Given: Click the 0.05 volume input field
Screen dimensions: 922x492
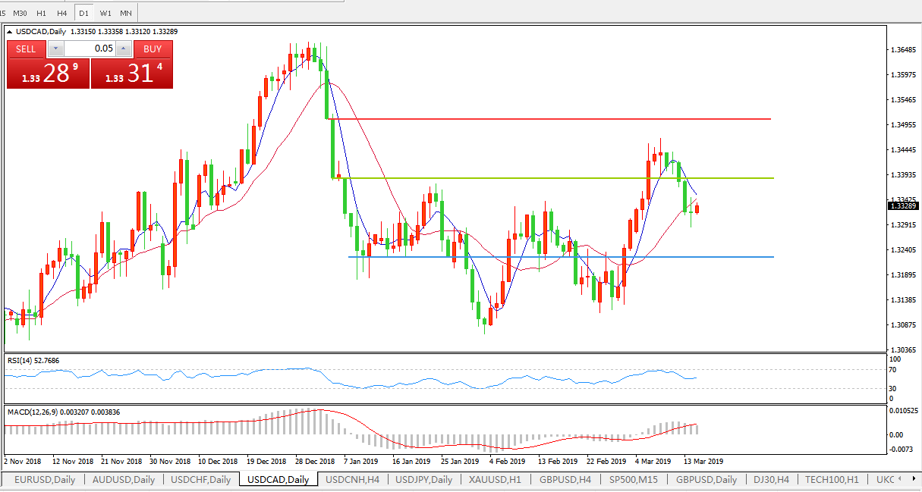Looking at the screenshot, I should (x=90, y=49).
